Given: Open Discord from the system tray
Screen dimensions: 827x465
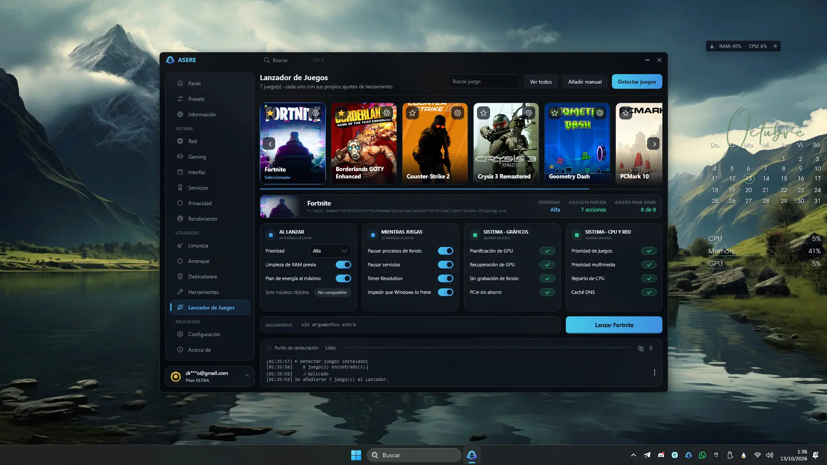Looking at the screenshot, I should point(661,455).
